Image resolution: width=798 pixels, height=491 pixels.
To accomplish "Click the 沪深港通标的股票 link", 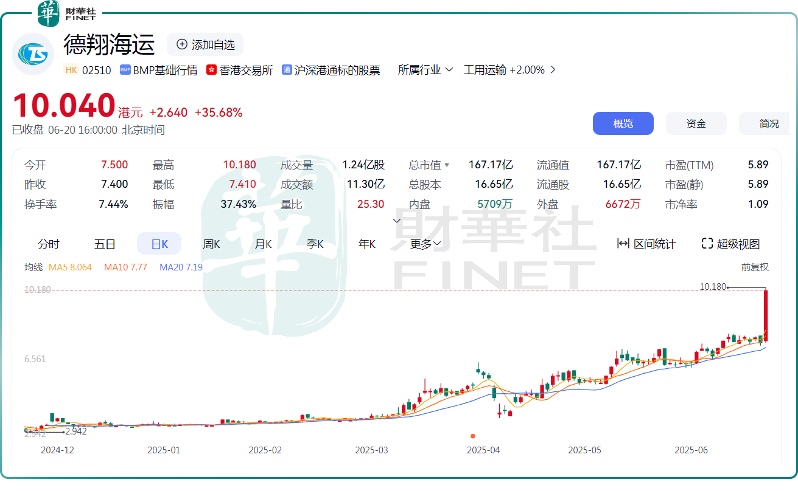I will [337, 70].
